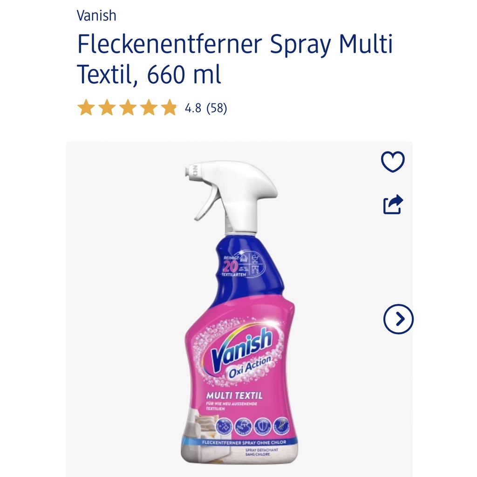
Task: Click the second rating star
Action: (x=107, y=108)
